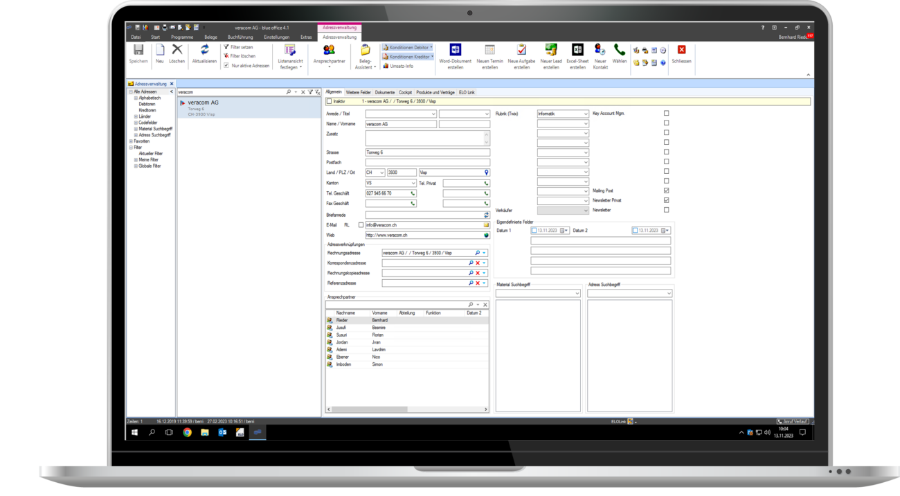Switch to the Dokumente tab
Image resolution: width=900 pixels, height=496 pixels.
[385, 92]
